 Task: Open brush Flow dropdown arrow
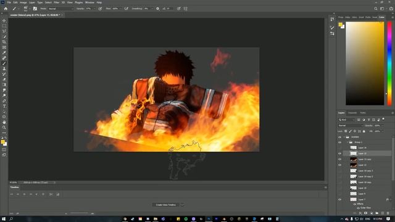pyautogui.click(x=121, y=9)
